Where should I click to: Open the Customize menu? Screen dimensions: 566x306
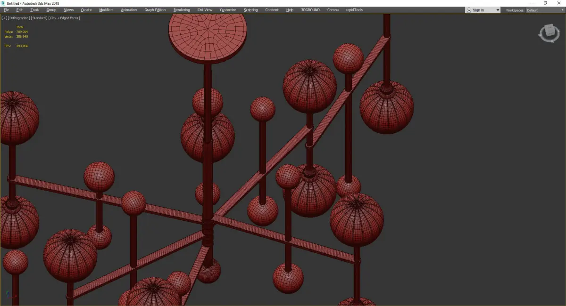pyautogui.click(x=228, y=10)
